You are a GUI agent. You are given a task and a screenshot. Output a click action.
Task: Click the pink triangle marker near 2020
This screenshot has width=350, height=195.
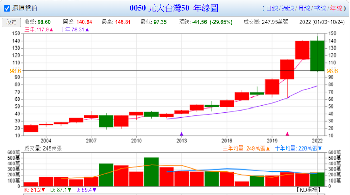point(287,134)
